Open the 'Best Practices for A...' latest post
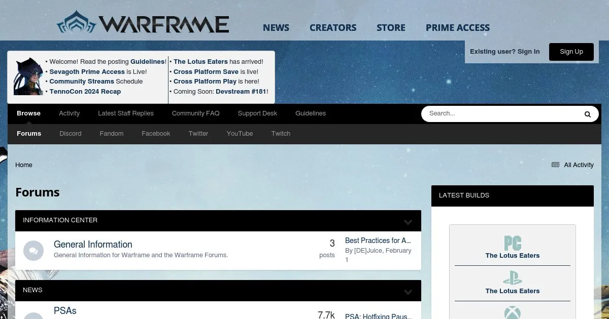Image resolution: width=609 pixels, height=319 pixels. (x=378, y=241)
